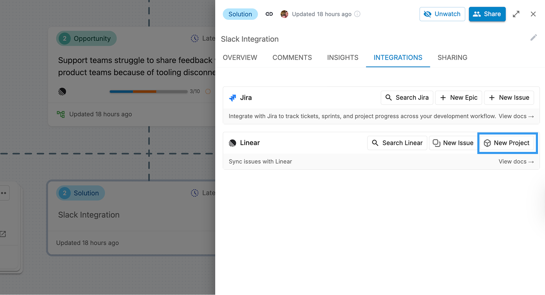Click the user avatar in header

284,14
